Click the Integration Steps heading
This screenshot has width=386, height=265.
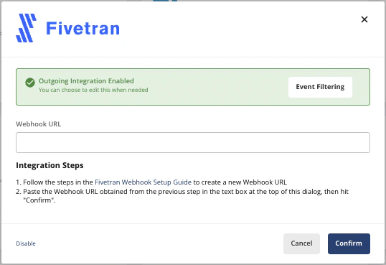click(50, 165)
